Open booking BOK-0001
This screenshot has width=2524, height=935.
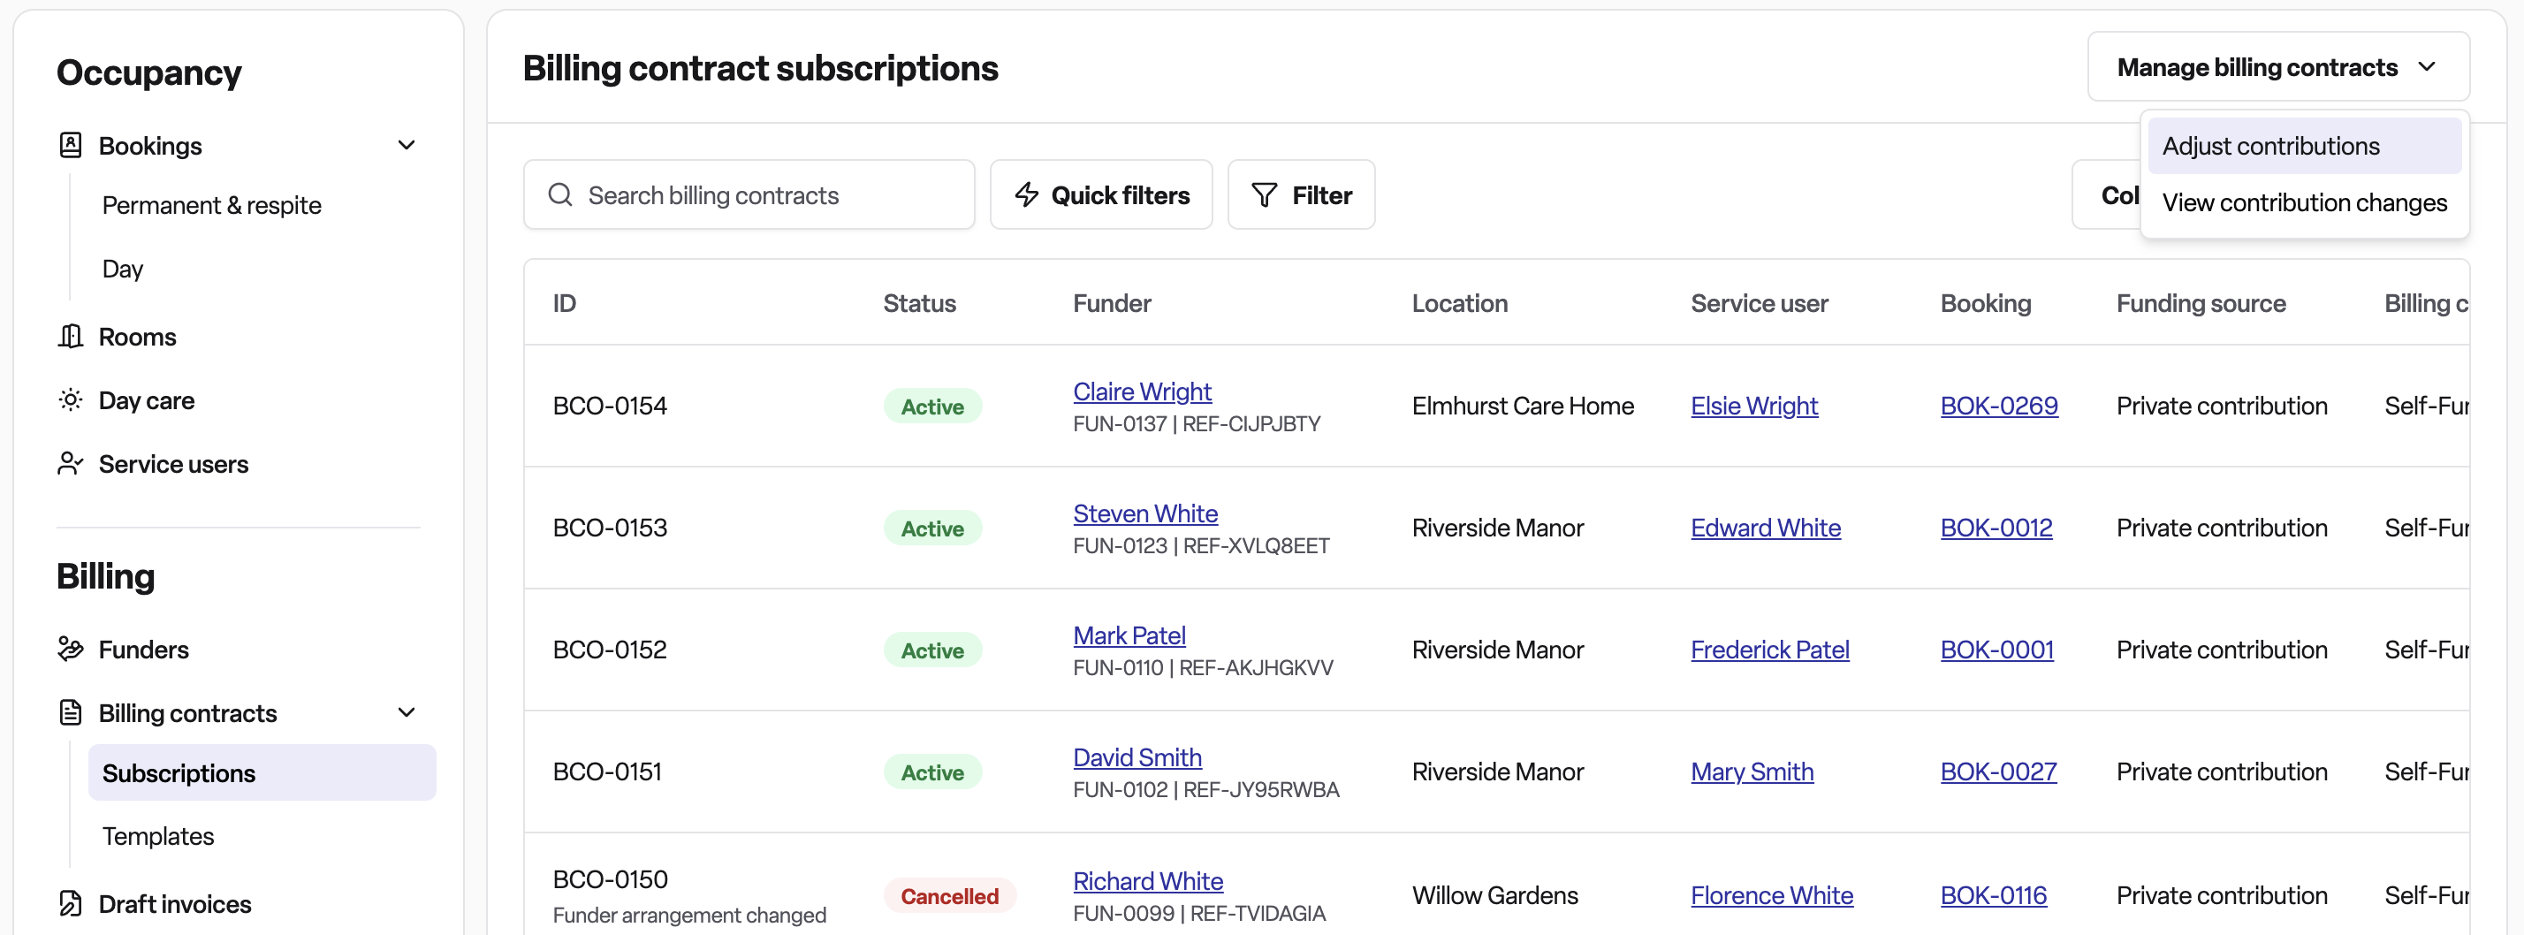(1997, 649)
